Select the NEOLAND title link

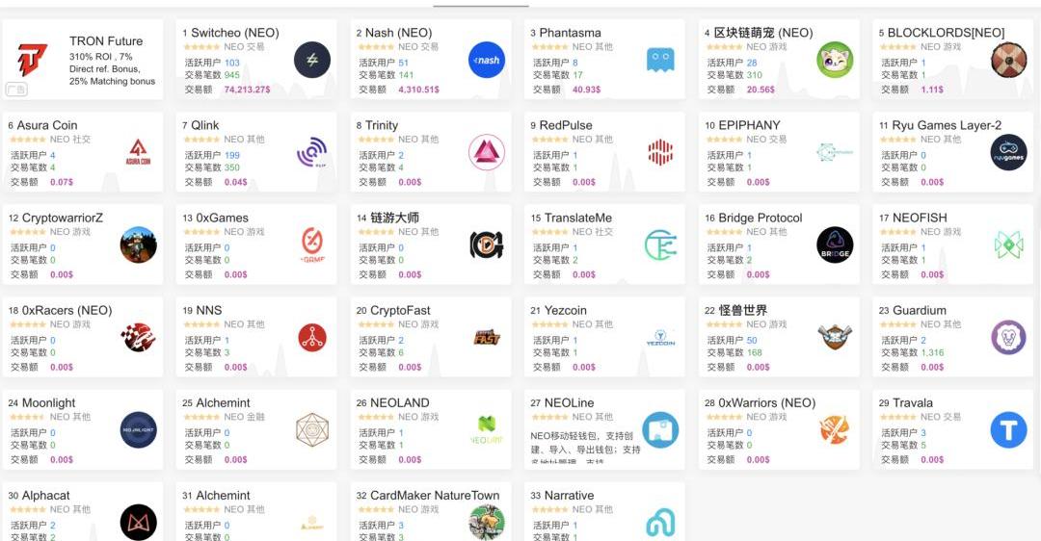[400, 402]
